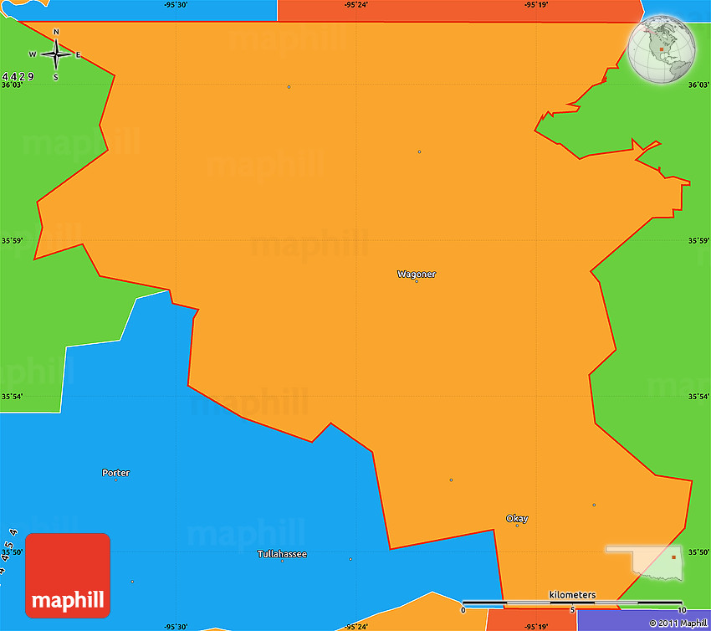Click the © 2011 Maphill copyright text
Image resolution: width=711 pixels, height=631 pixels.
click(678, 623)
